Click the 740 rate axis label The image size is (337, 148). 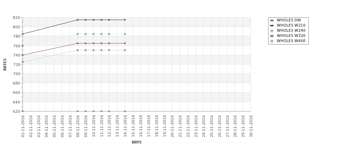pyautogui.click(x=17, y=55)
